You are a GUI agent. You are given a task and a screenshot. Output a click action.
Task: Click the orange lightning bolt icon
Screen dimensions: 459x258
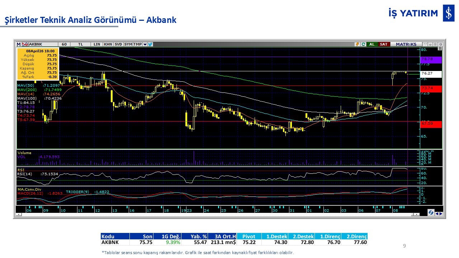[x=357, y=44]
